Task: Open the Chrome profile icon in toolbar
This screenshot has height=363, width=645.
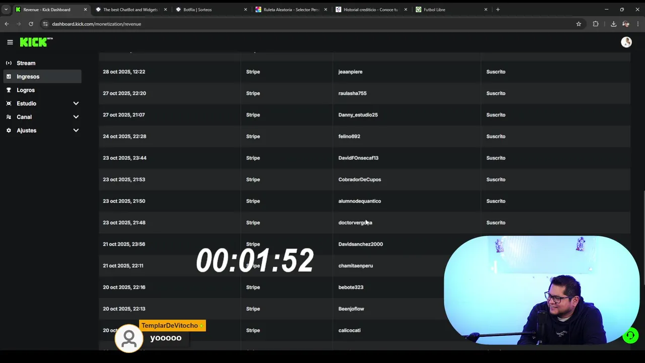Action: point(626,24)
